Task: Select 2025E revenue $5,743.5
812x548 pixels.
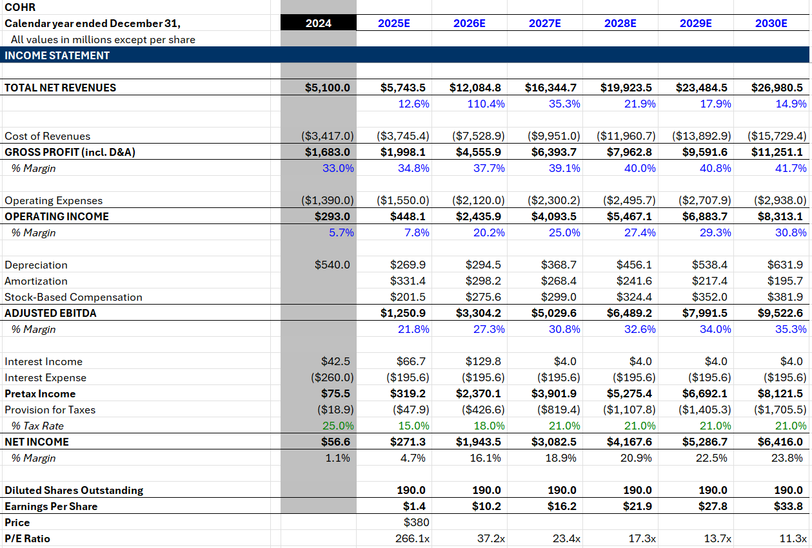Action: [x=403, y=88]
